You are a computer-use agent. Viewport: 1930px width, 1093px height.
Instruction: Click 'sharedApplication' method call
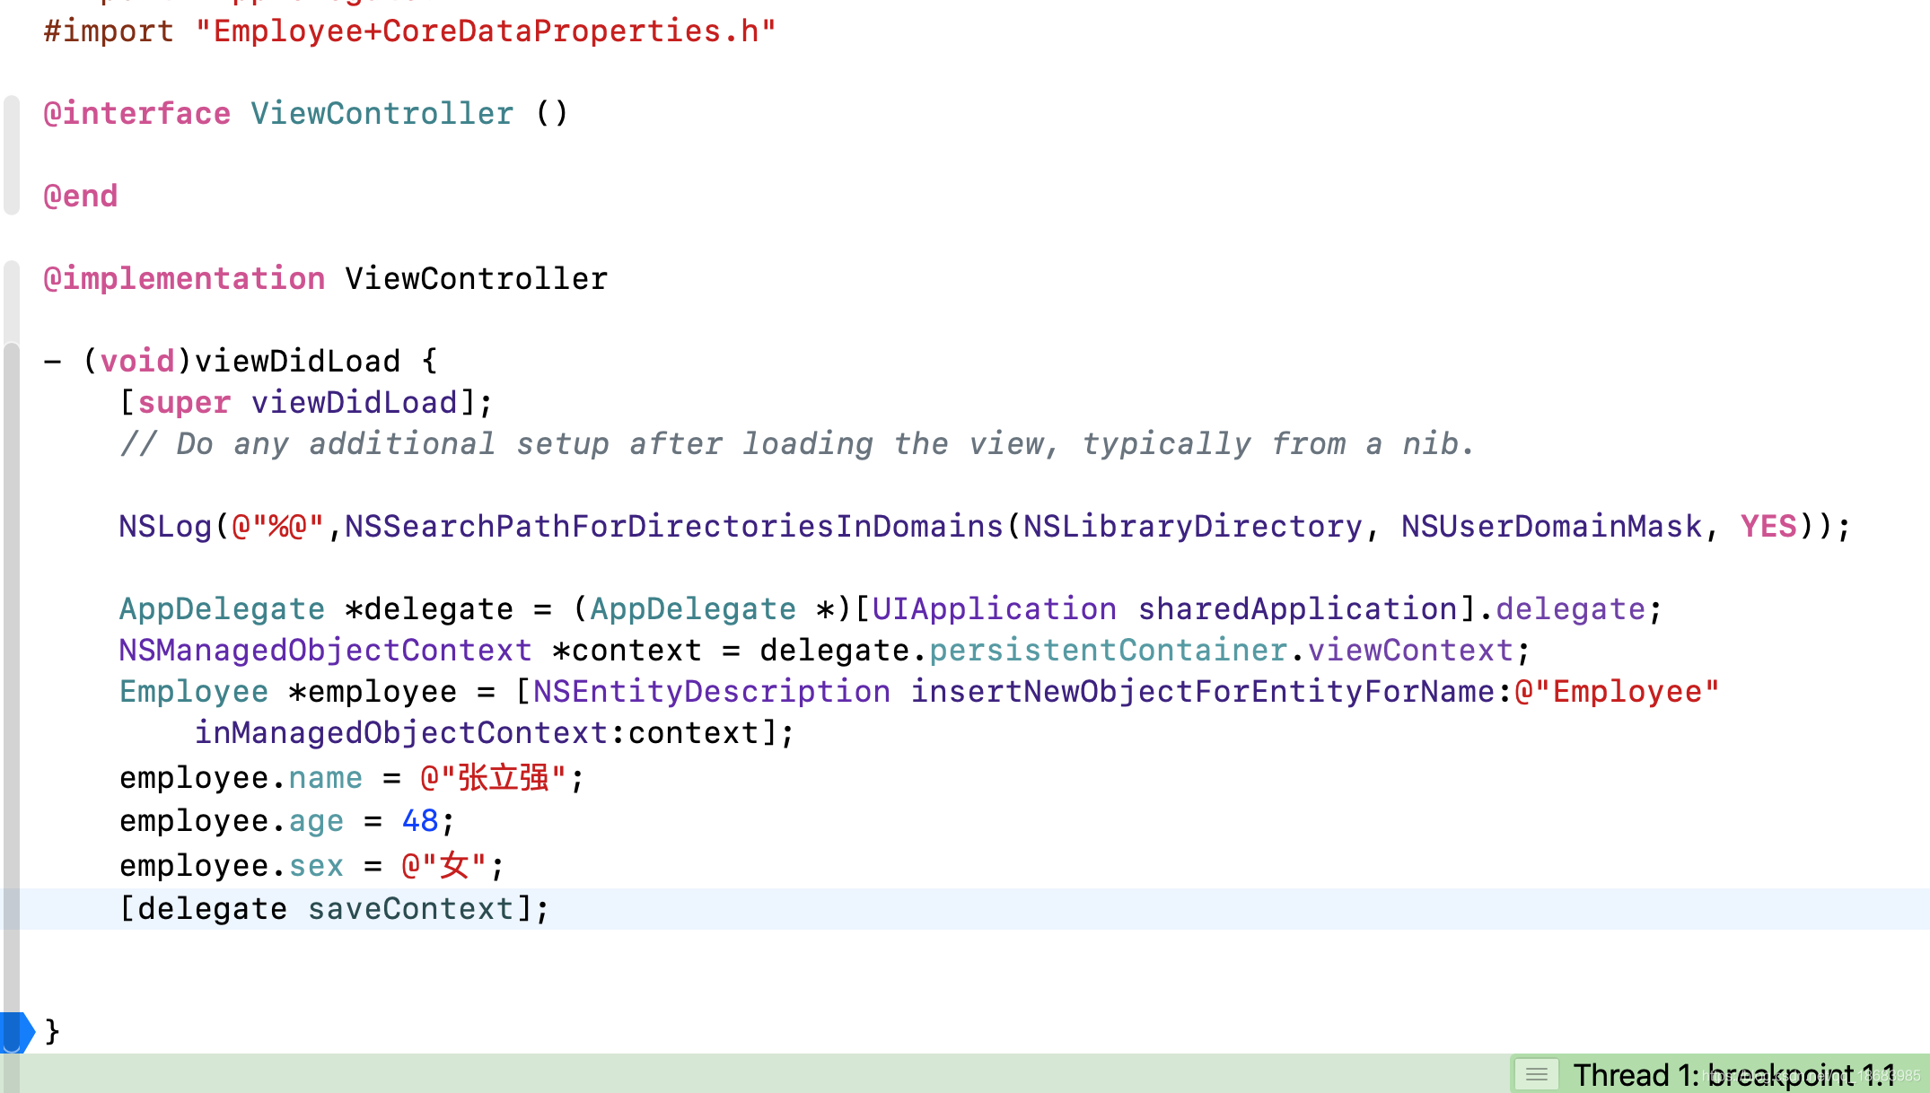click(x=1298, y=609)
